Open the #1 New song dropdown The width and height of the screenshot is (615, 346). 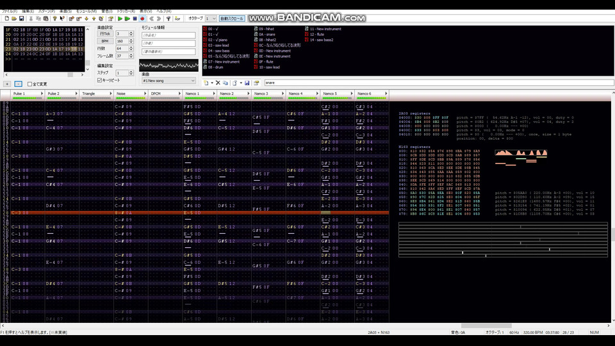[x=168, y=81]
